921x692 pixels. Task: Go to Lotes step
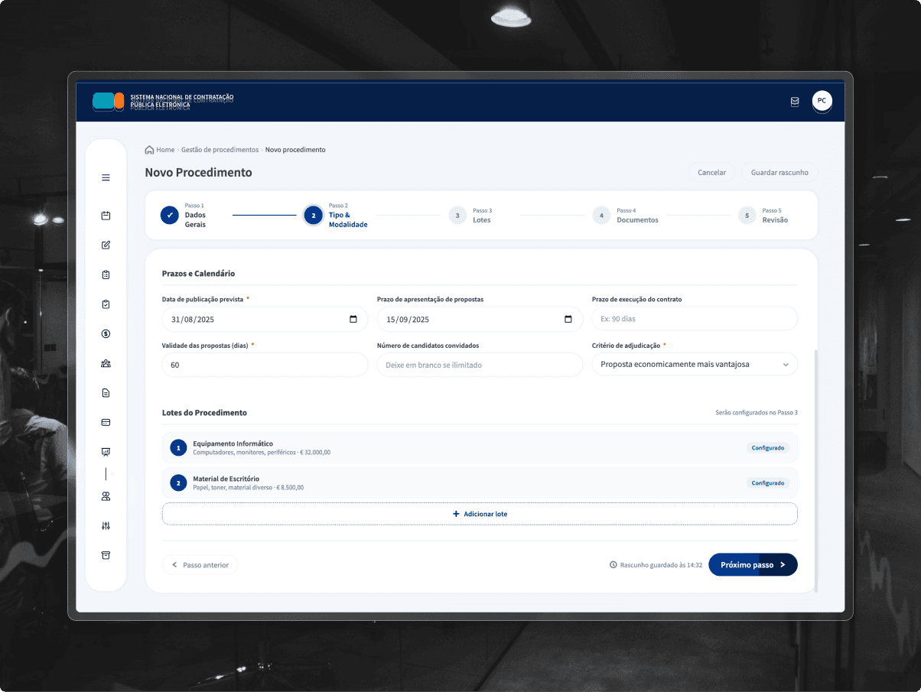(482, 219)
